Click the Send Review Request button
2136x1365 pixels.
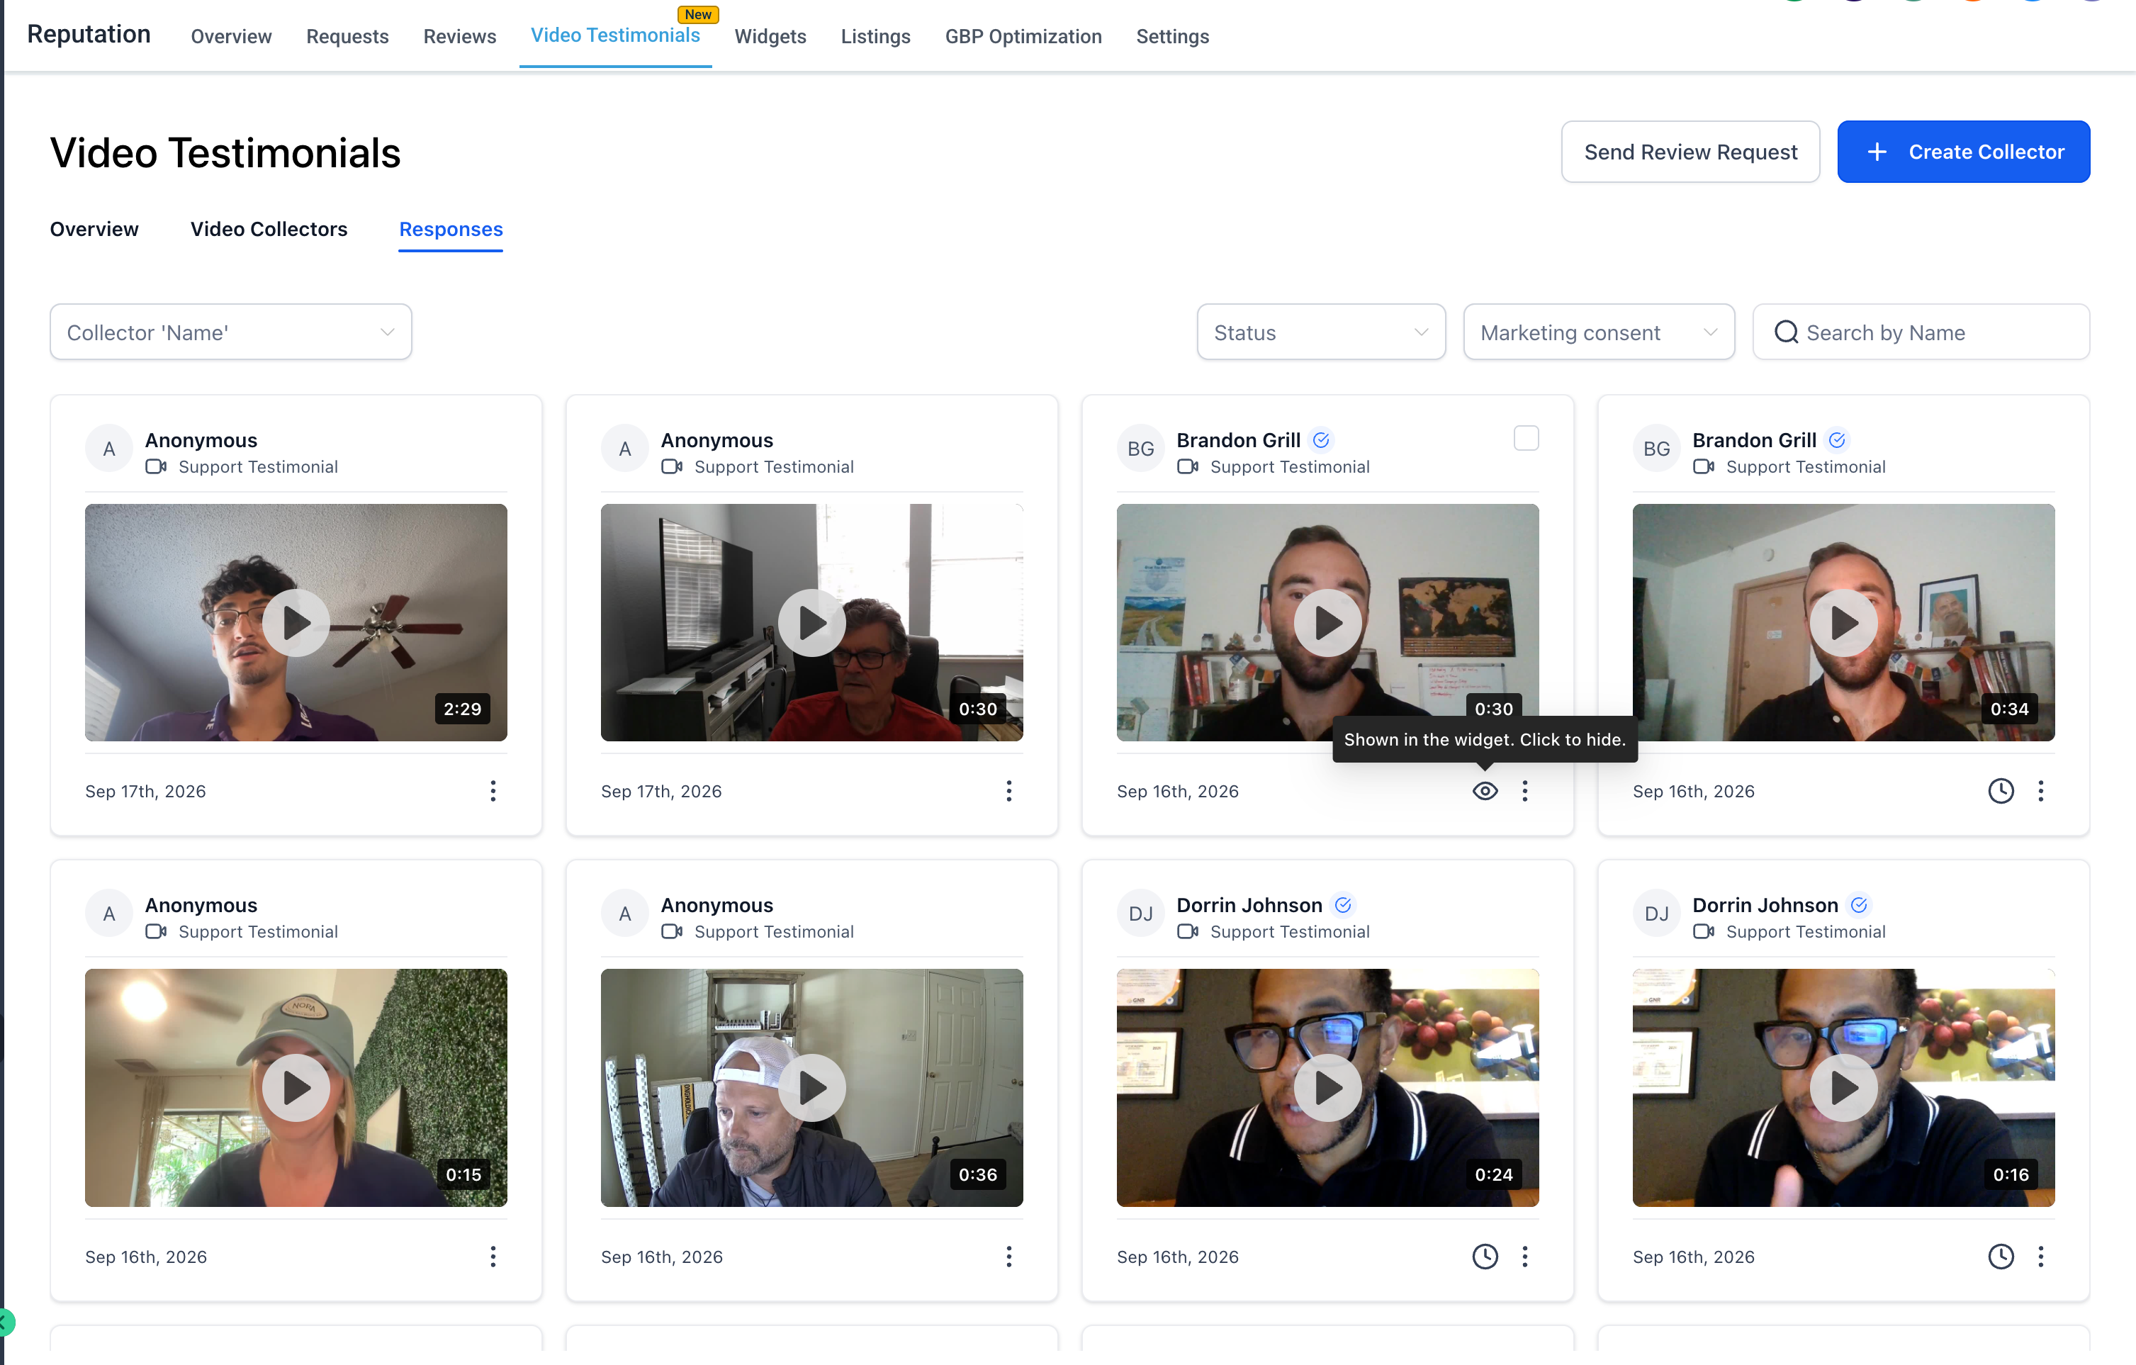(1690, 152)
